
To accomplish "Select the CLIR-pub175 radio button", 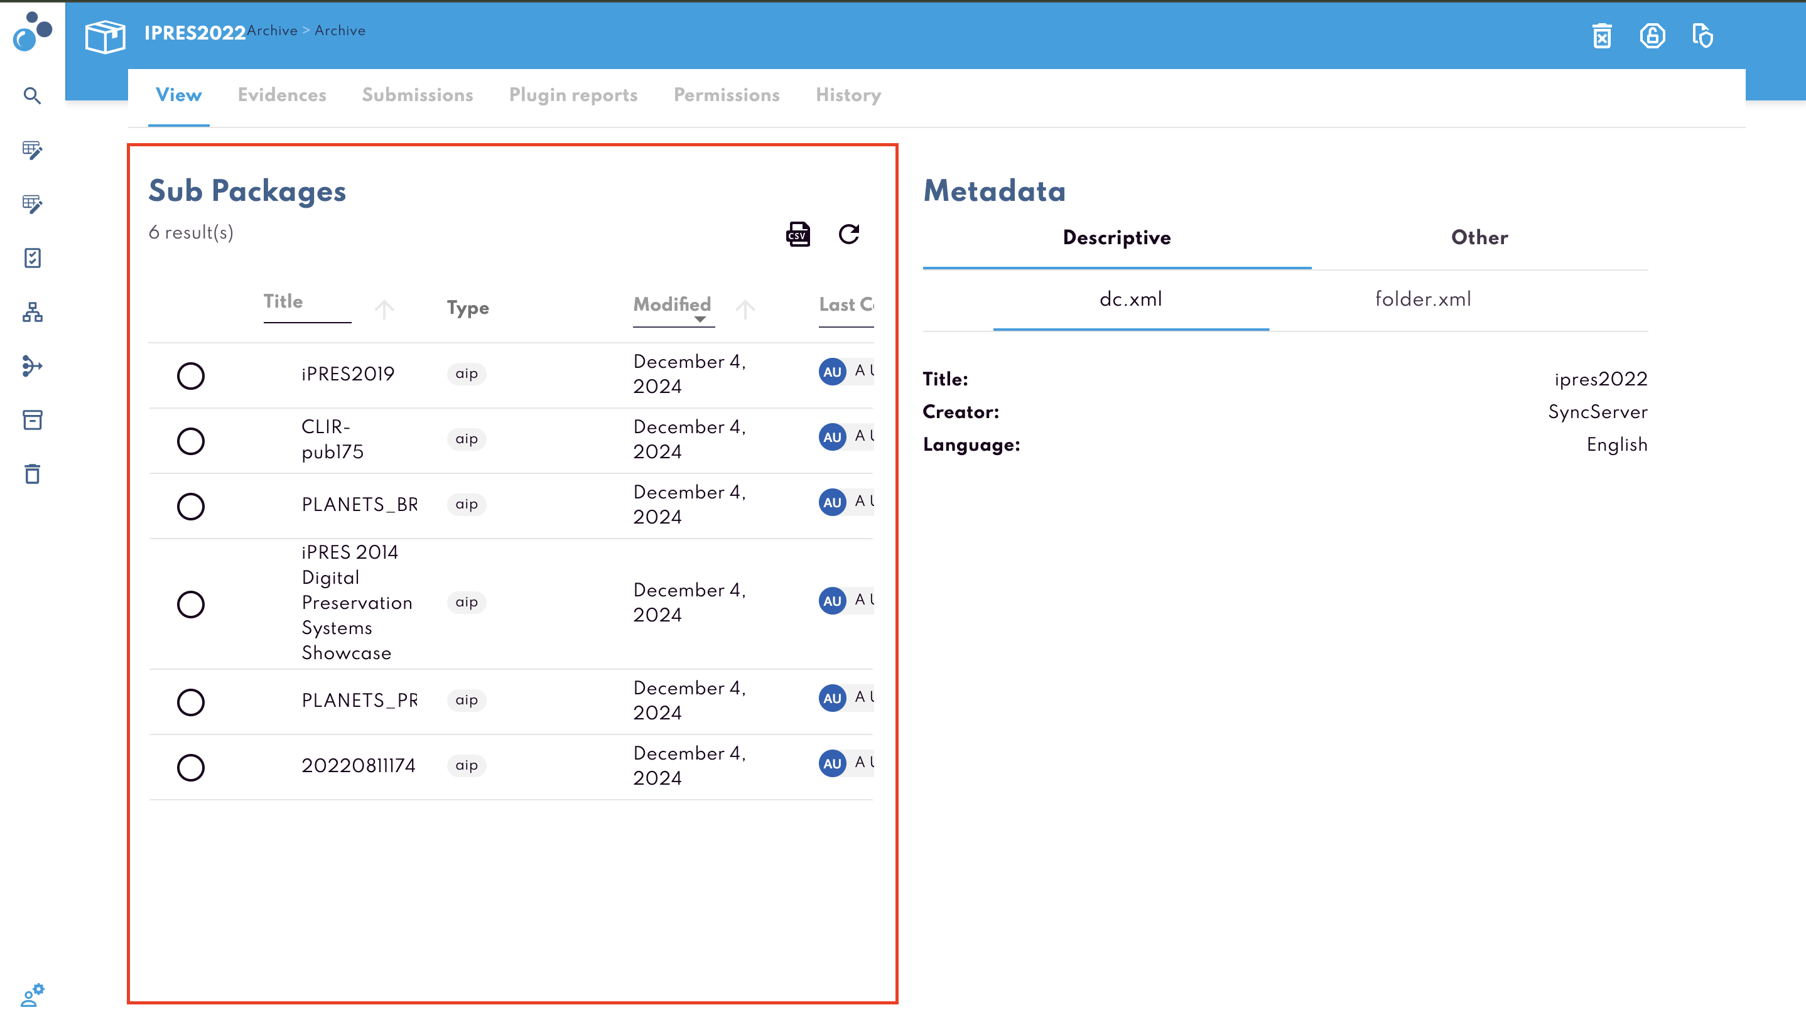I will point(191,441).
